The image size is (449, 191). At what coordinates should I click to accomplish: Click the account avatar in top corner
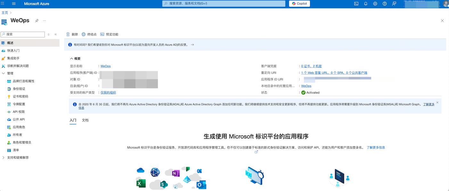pyautogui.click(x=446, y=4)
